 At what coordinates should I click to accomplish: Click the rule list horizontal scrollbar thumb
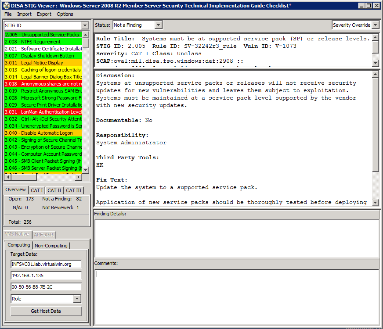tap(24, 177)
